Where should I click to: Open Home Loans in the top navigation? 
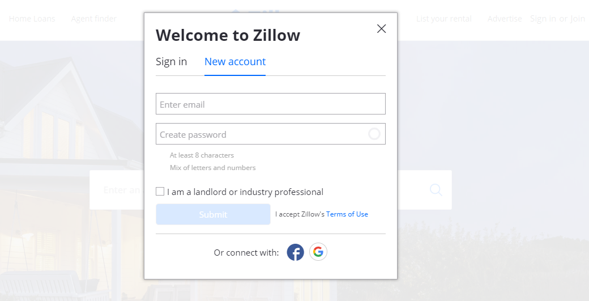tap(32, 19)
